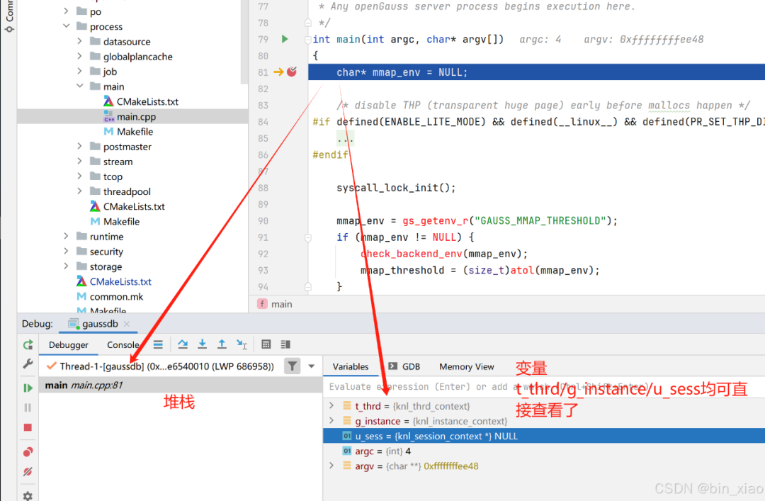Toggle restore layout columns icon

(286, 344)
